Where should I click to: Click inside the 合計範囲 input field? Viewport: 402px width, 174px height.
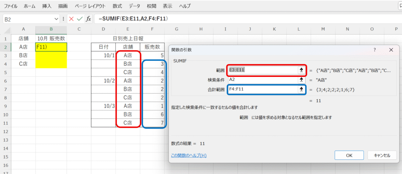pos(262,89)
